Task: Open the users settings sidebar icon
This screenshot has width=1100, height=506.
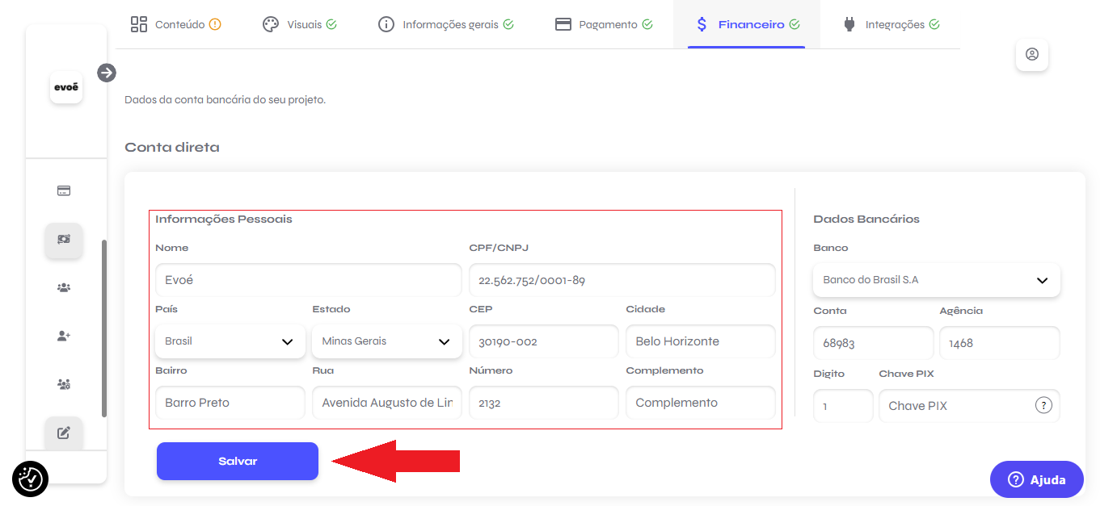Action: (64, 384)
